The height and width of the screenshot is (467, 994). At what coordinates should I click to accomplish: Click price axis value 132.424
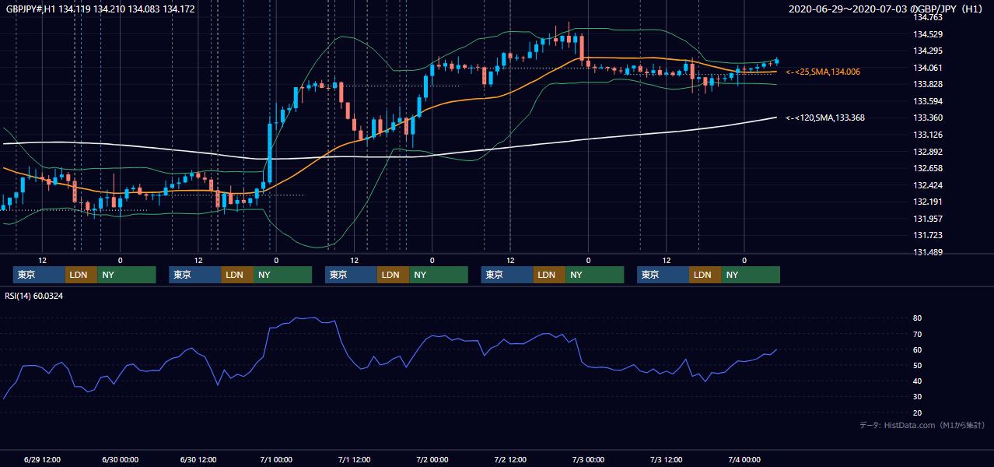[x=928, y=185]
